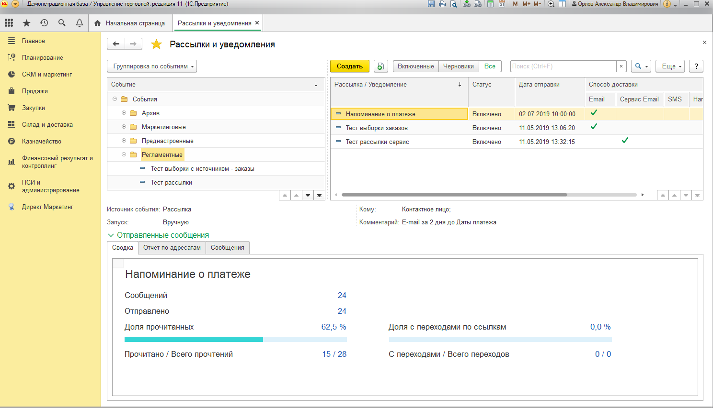Open НСИ и администрирование section

click(51, 186)
